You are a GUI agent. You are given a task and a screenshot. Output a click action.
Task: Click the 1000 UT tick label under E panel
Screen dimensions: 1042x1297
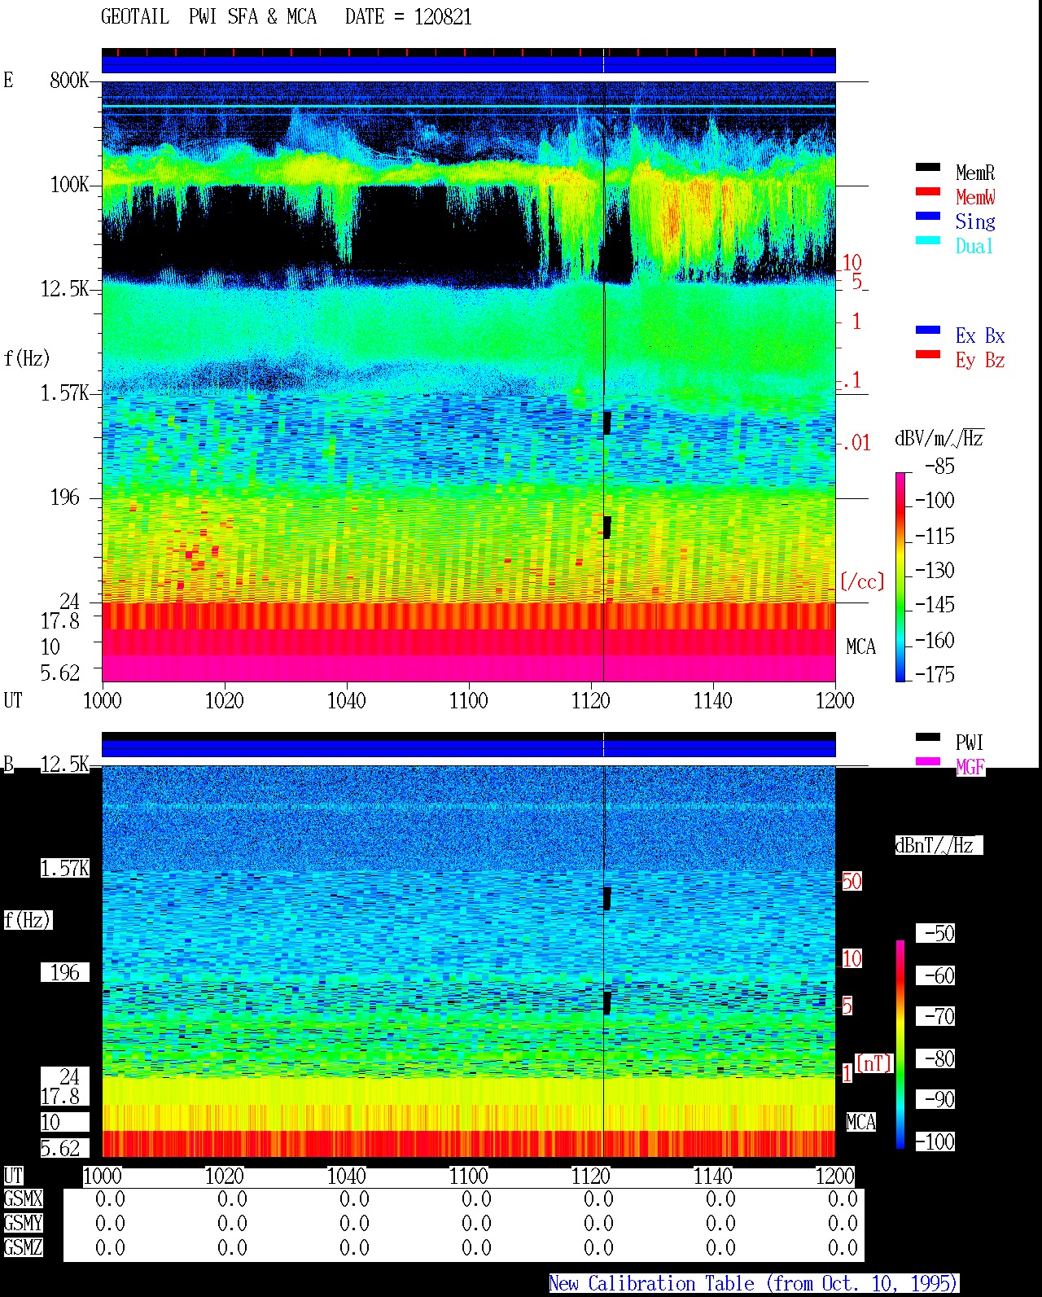point(103,700)
